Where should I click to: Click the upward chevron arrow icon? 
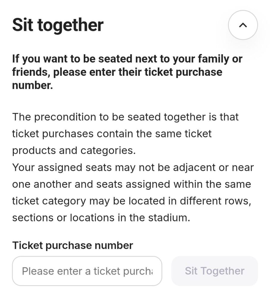243,25
